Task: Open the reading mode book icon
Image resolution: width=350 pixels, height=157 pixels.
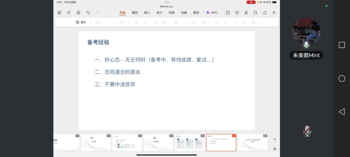Action: 237,13
